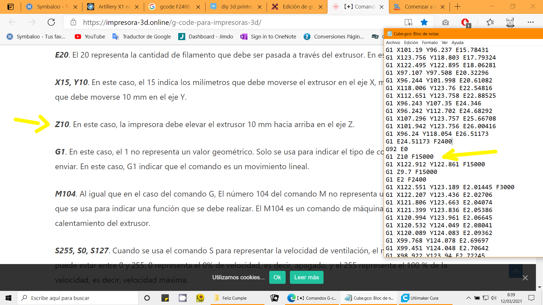Image resolution: width=543 pixels, height=305 pixels.
Task: Open the immersive reader icon
Action: pos(408,22)
